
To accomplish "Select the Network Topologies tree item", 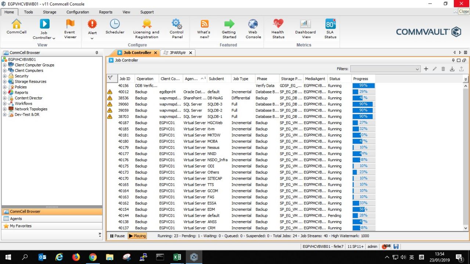I will click(x=31, y=109).
